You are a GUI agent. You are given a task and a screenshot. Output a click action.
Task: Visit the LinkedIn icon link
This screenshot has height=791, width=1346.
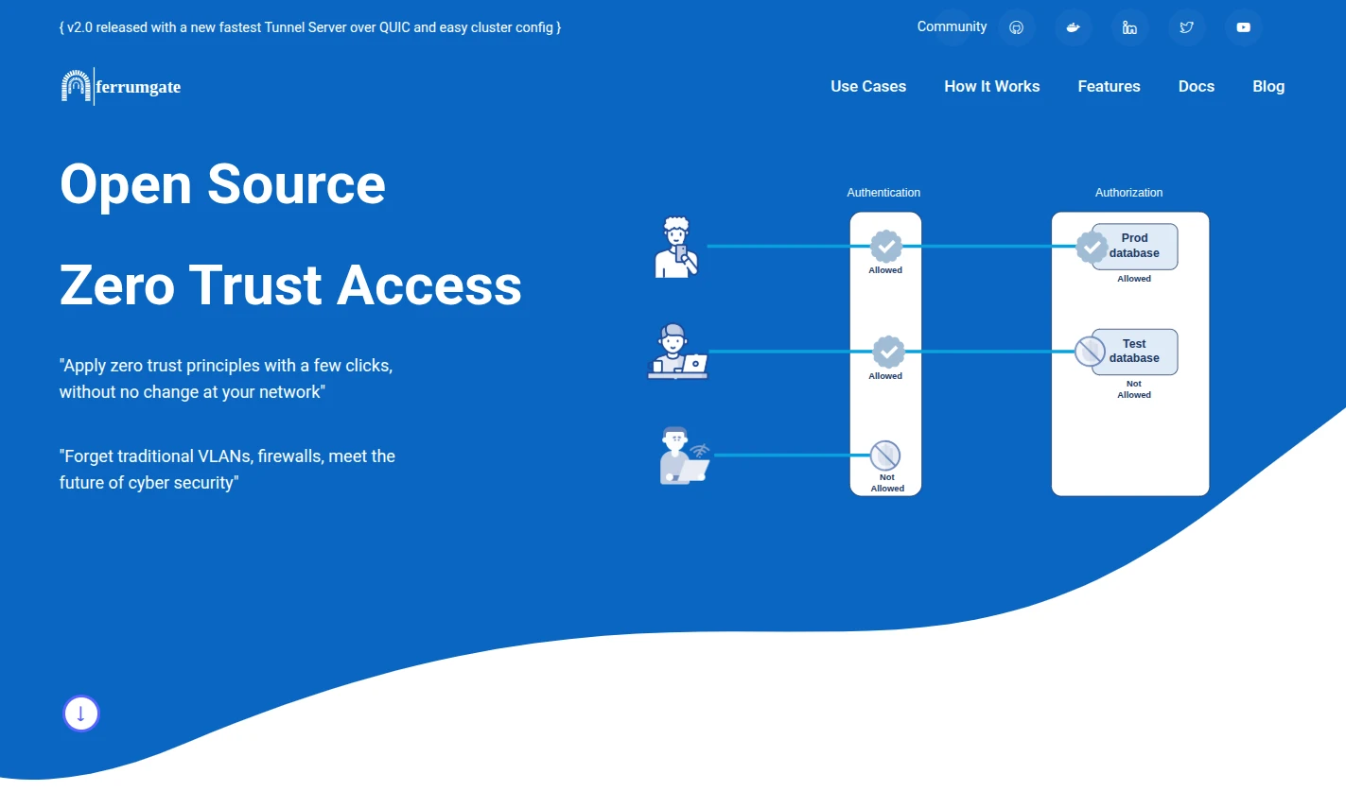[1130, 27]
